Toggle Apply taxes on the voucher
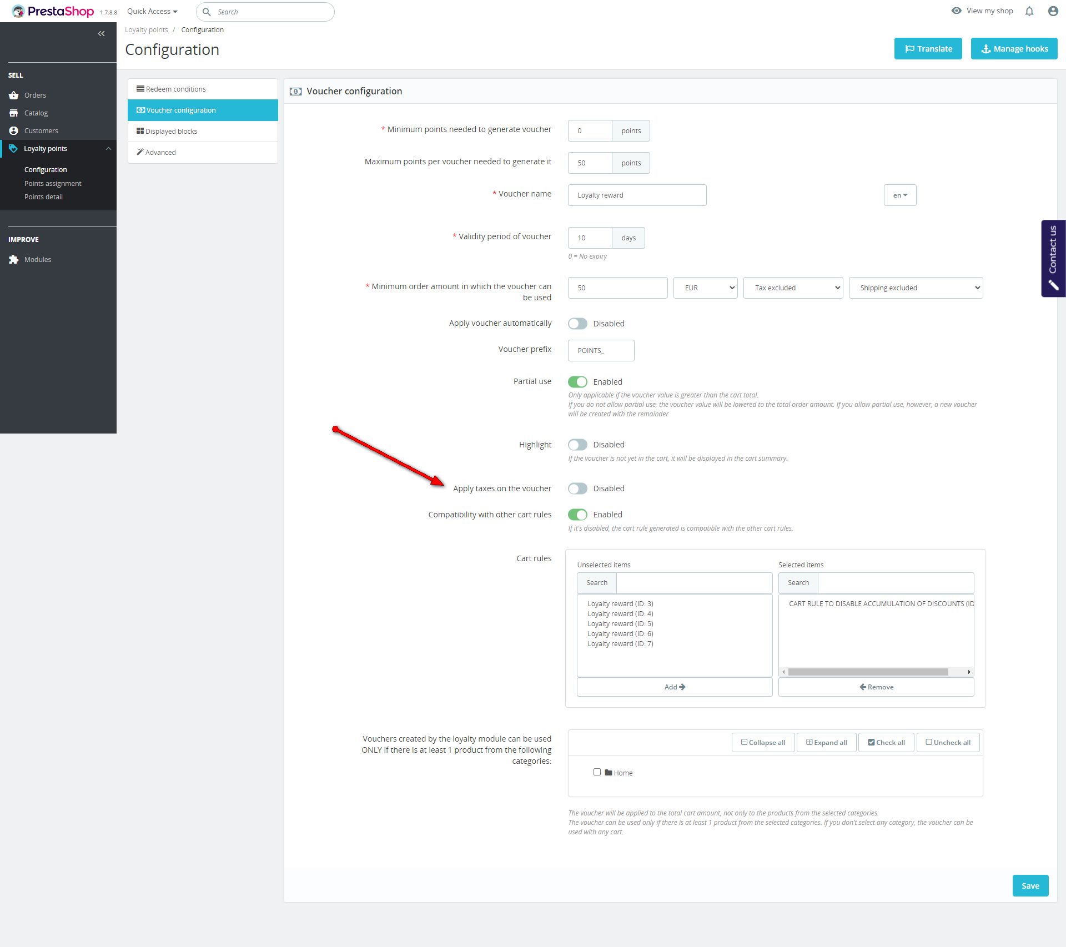Screen dimensions: 1066x947 (x=577, y=488)
